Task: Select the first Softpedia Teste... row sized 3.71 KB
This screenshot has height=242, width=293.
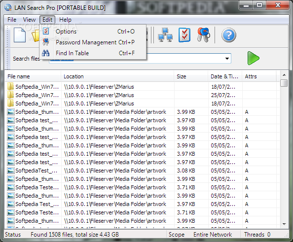Action: point(142,187)
